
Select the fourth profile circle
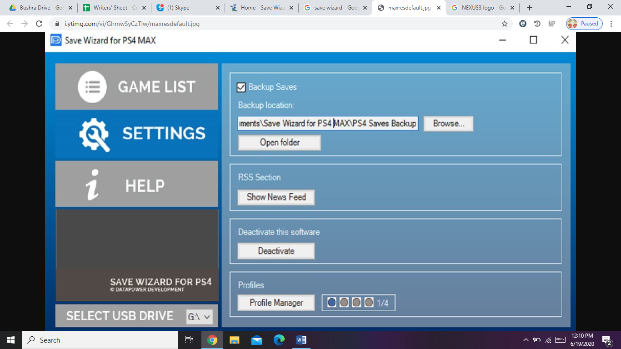click(369, 302)
